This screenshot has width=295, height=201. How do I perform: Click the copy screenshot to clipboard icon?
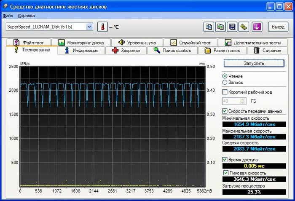coord(220,27)
